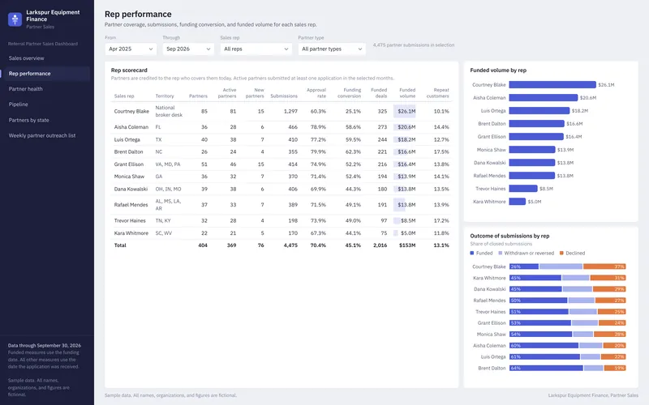
Task: Click the 1,297 submissions cell
Action: [x=290, y=111]
